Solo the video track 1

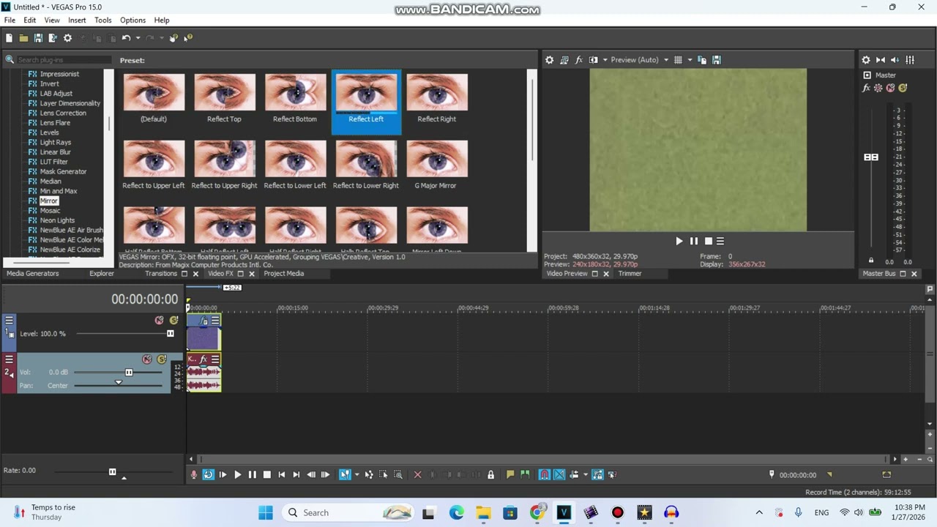coord(173,321)
